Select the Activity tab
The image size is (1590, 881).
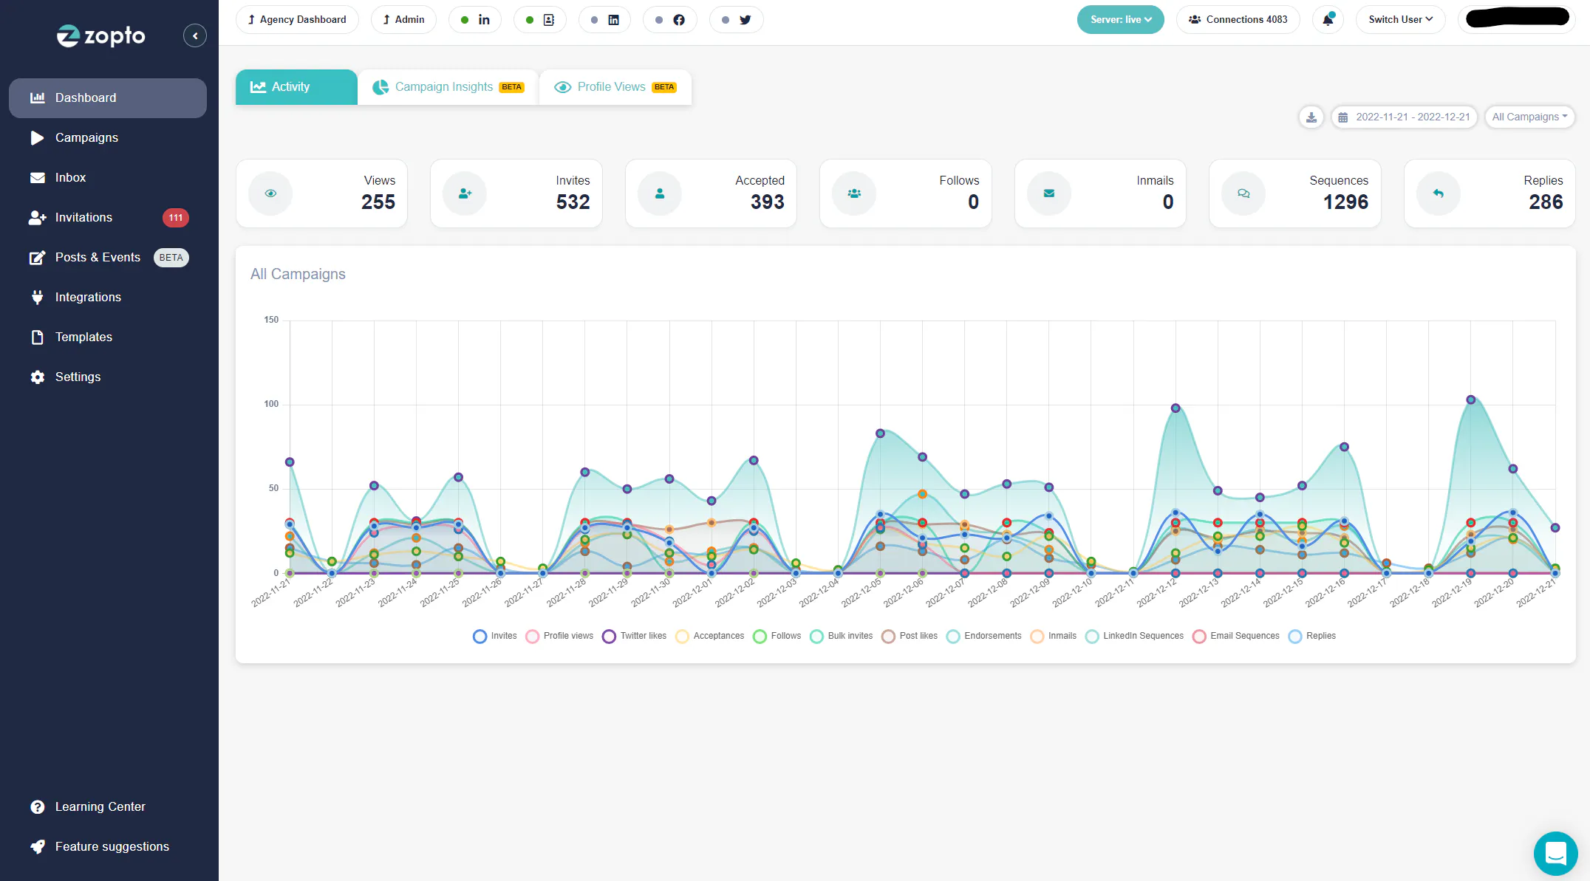coord(296,87)
